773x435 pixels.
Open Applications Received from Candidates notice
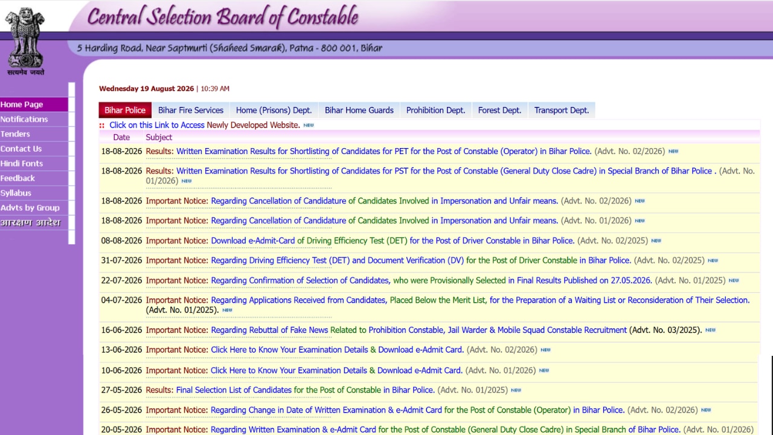480,300
